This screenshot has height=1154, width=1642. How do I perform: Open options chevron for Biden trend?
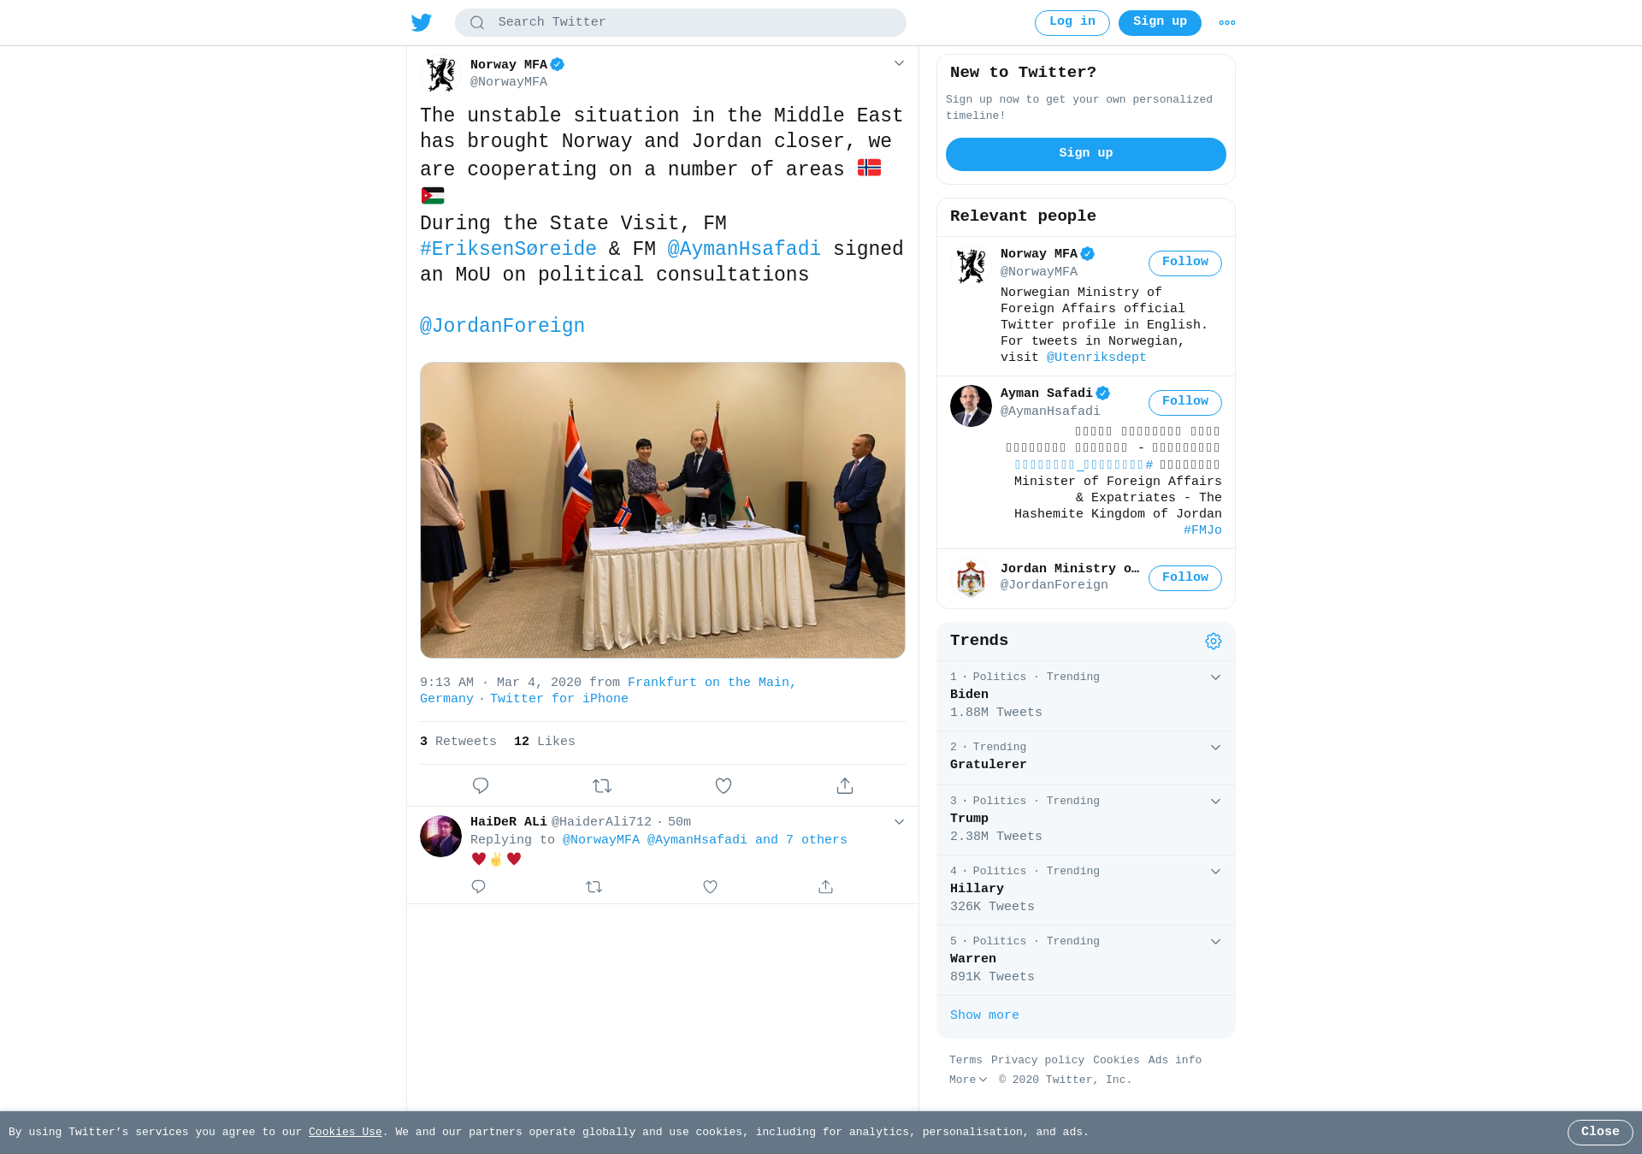[x=1215, y=678]
